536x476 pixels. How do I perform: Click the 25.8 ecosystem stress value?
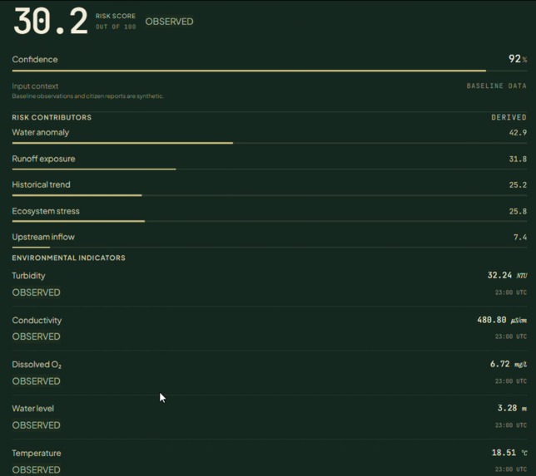(x=518, y=211)
